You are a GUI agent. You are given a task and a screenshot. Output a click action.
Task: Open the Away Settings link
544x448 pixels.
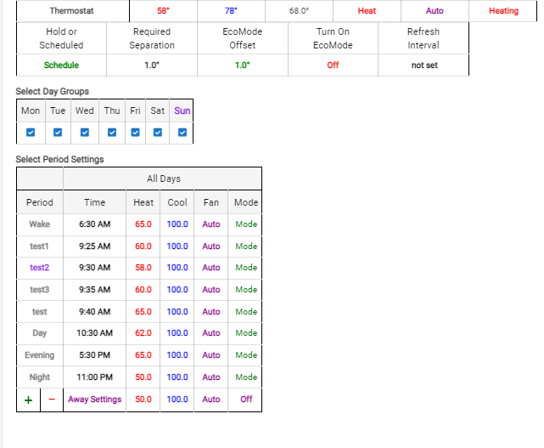pyautogui.click(x=95, y=400)
